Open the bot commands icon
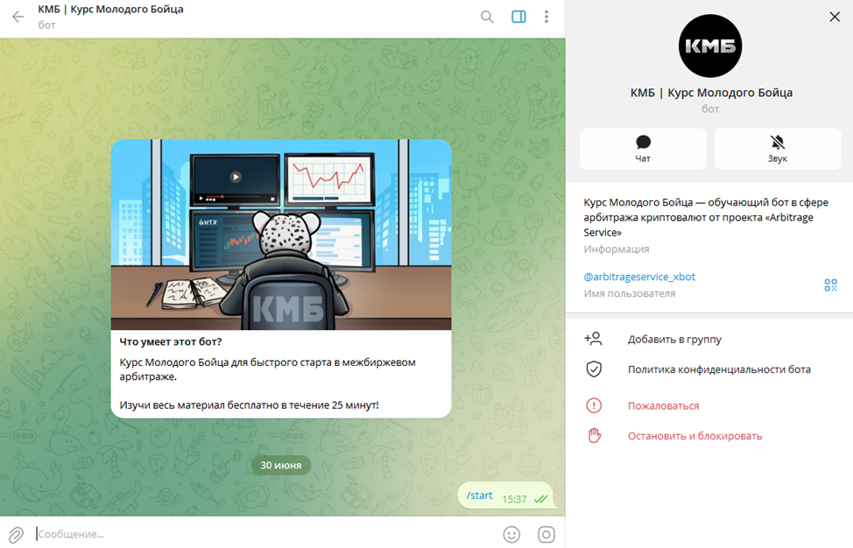This screenshot has height=548, width=853. [x=546, y=534]
